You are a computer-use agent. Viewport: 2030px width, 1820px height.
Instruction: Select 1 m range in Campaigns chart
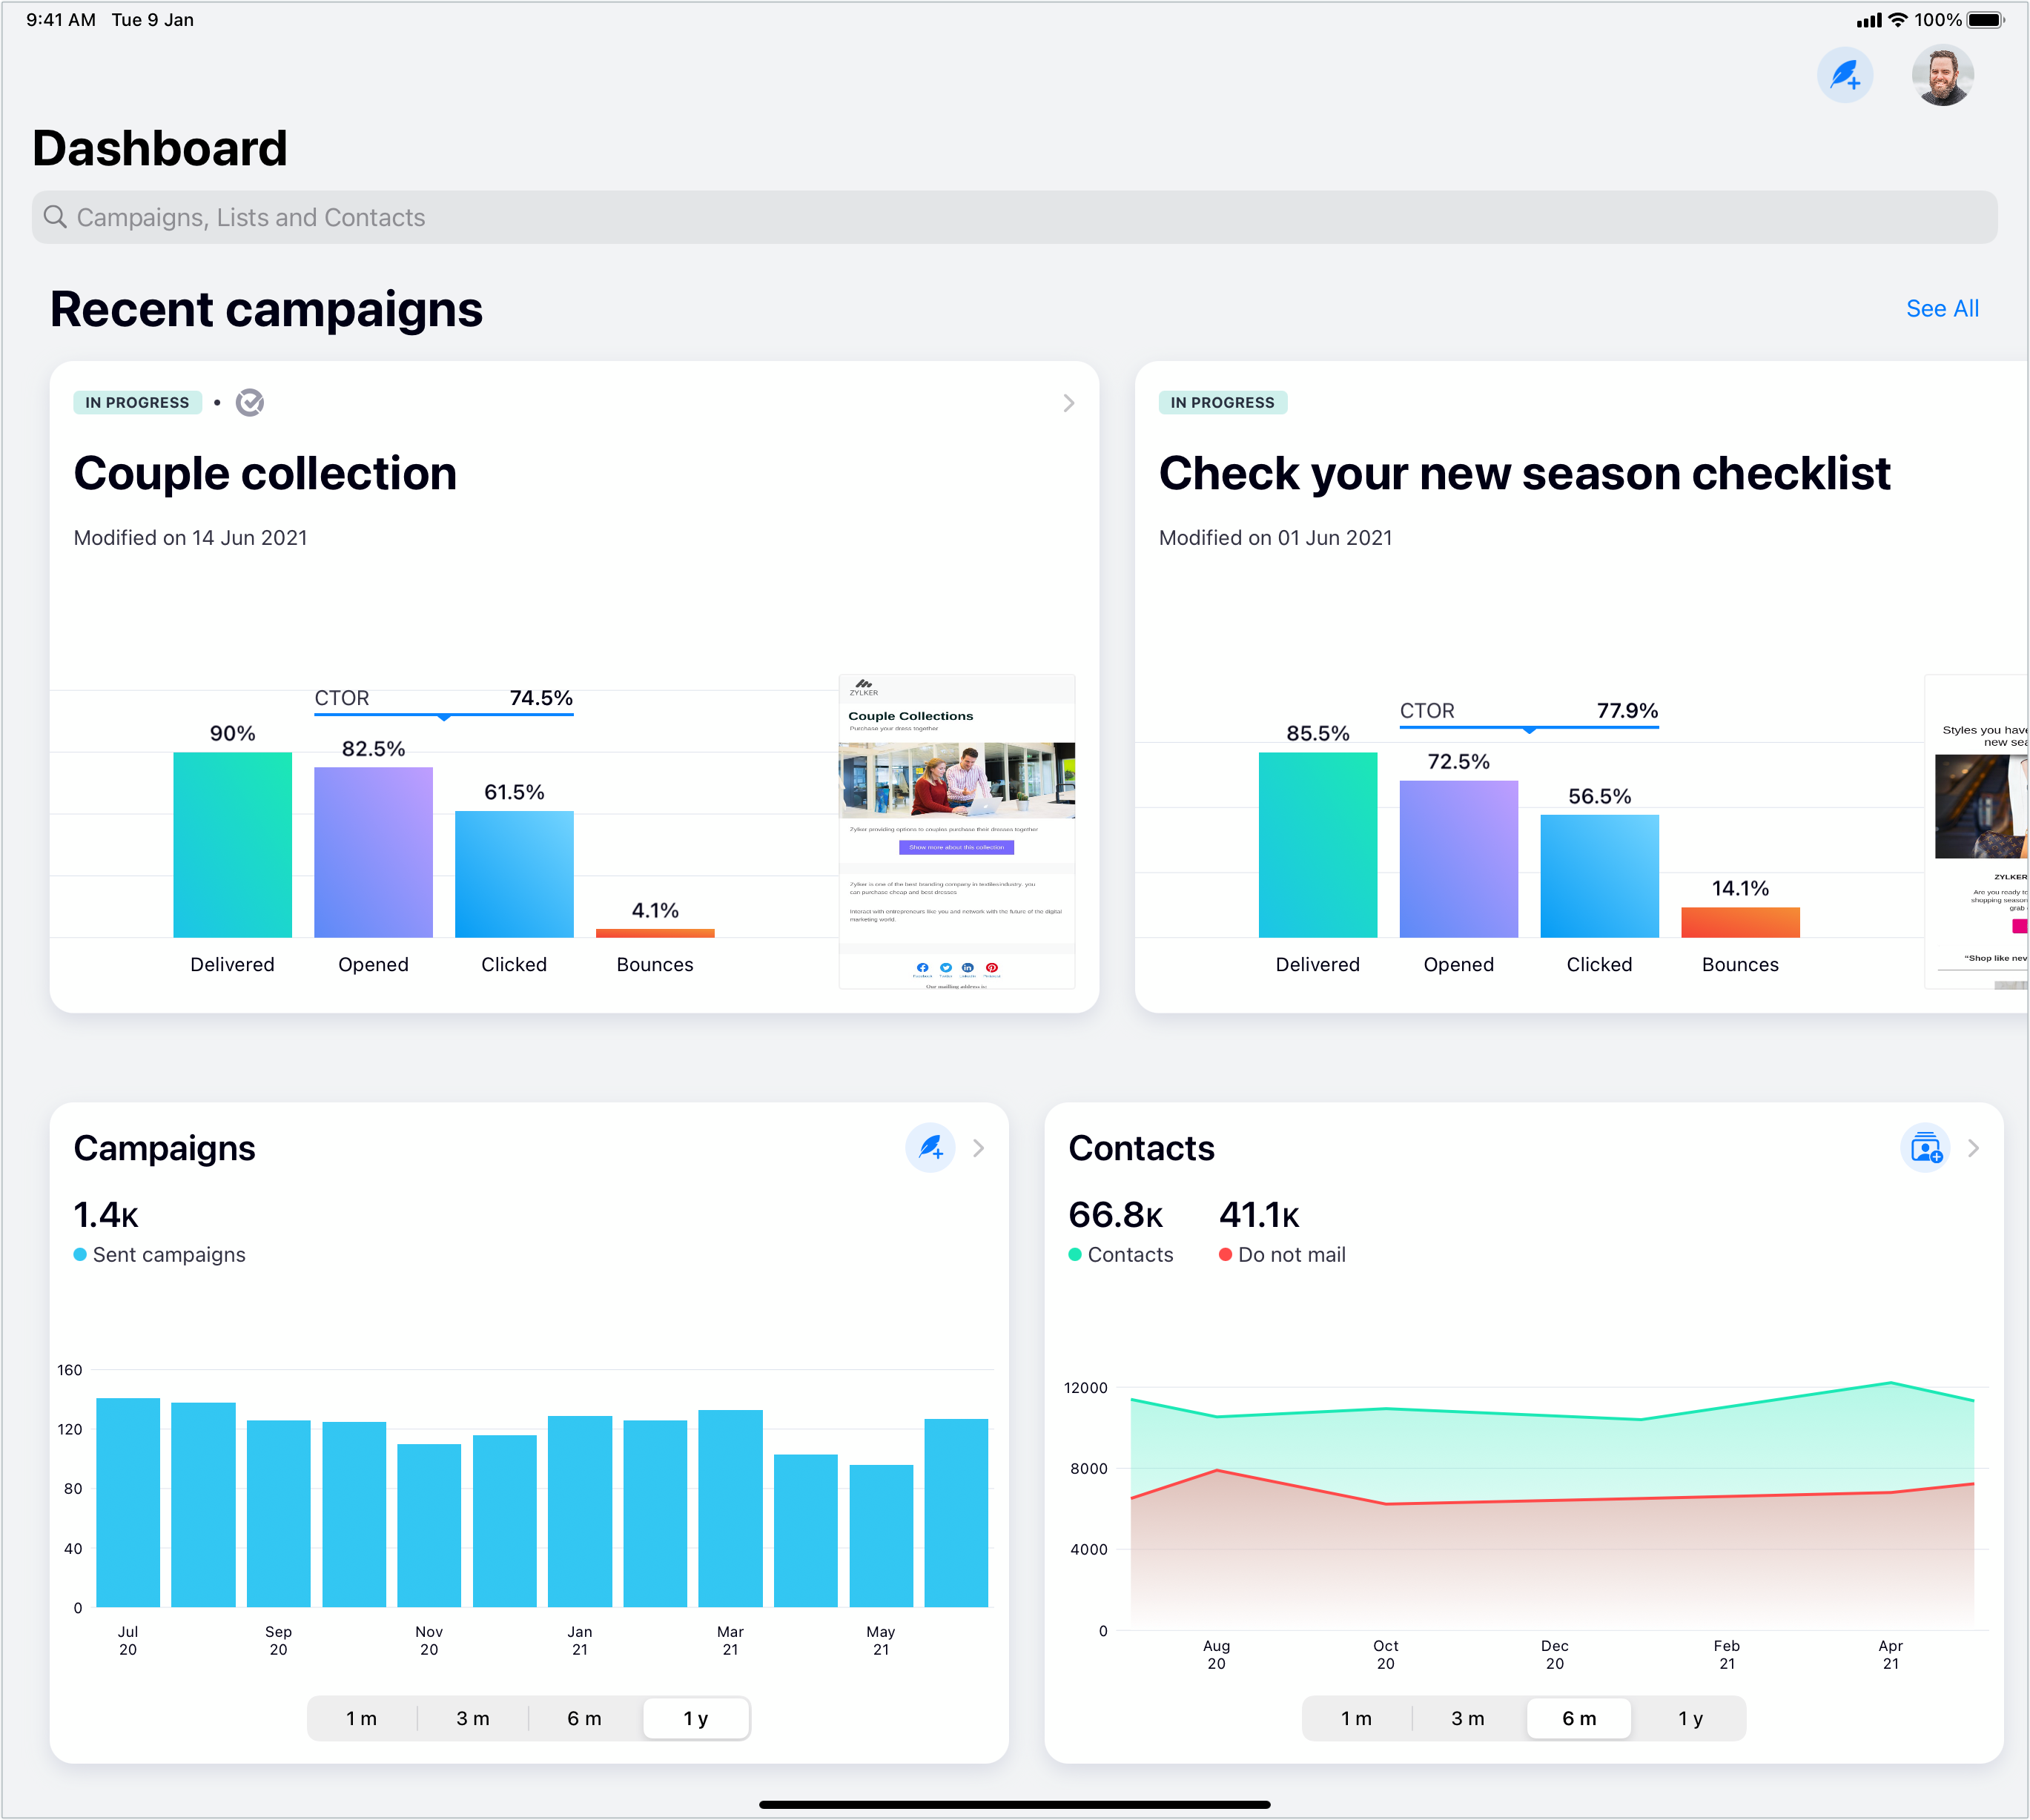click(361, 1718)
